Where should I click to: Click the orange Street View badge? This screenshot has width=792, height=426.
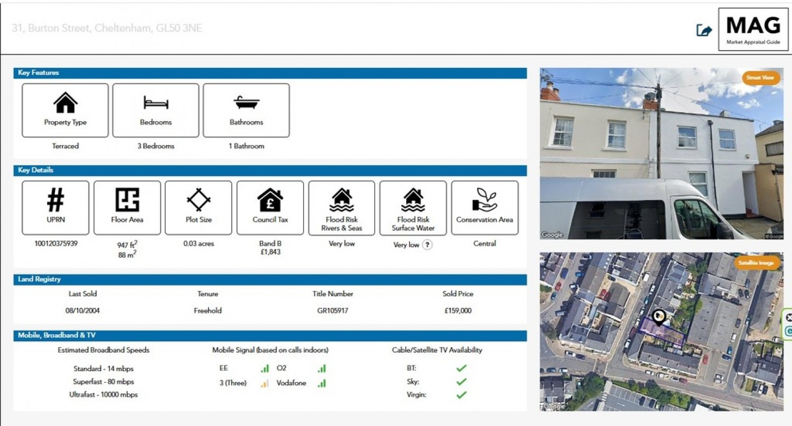761,78
